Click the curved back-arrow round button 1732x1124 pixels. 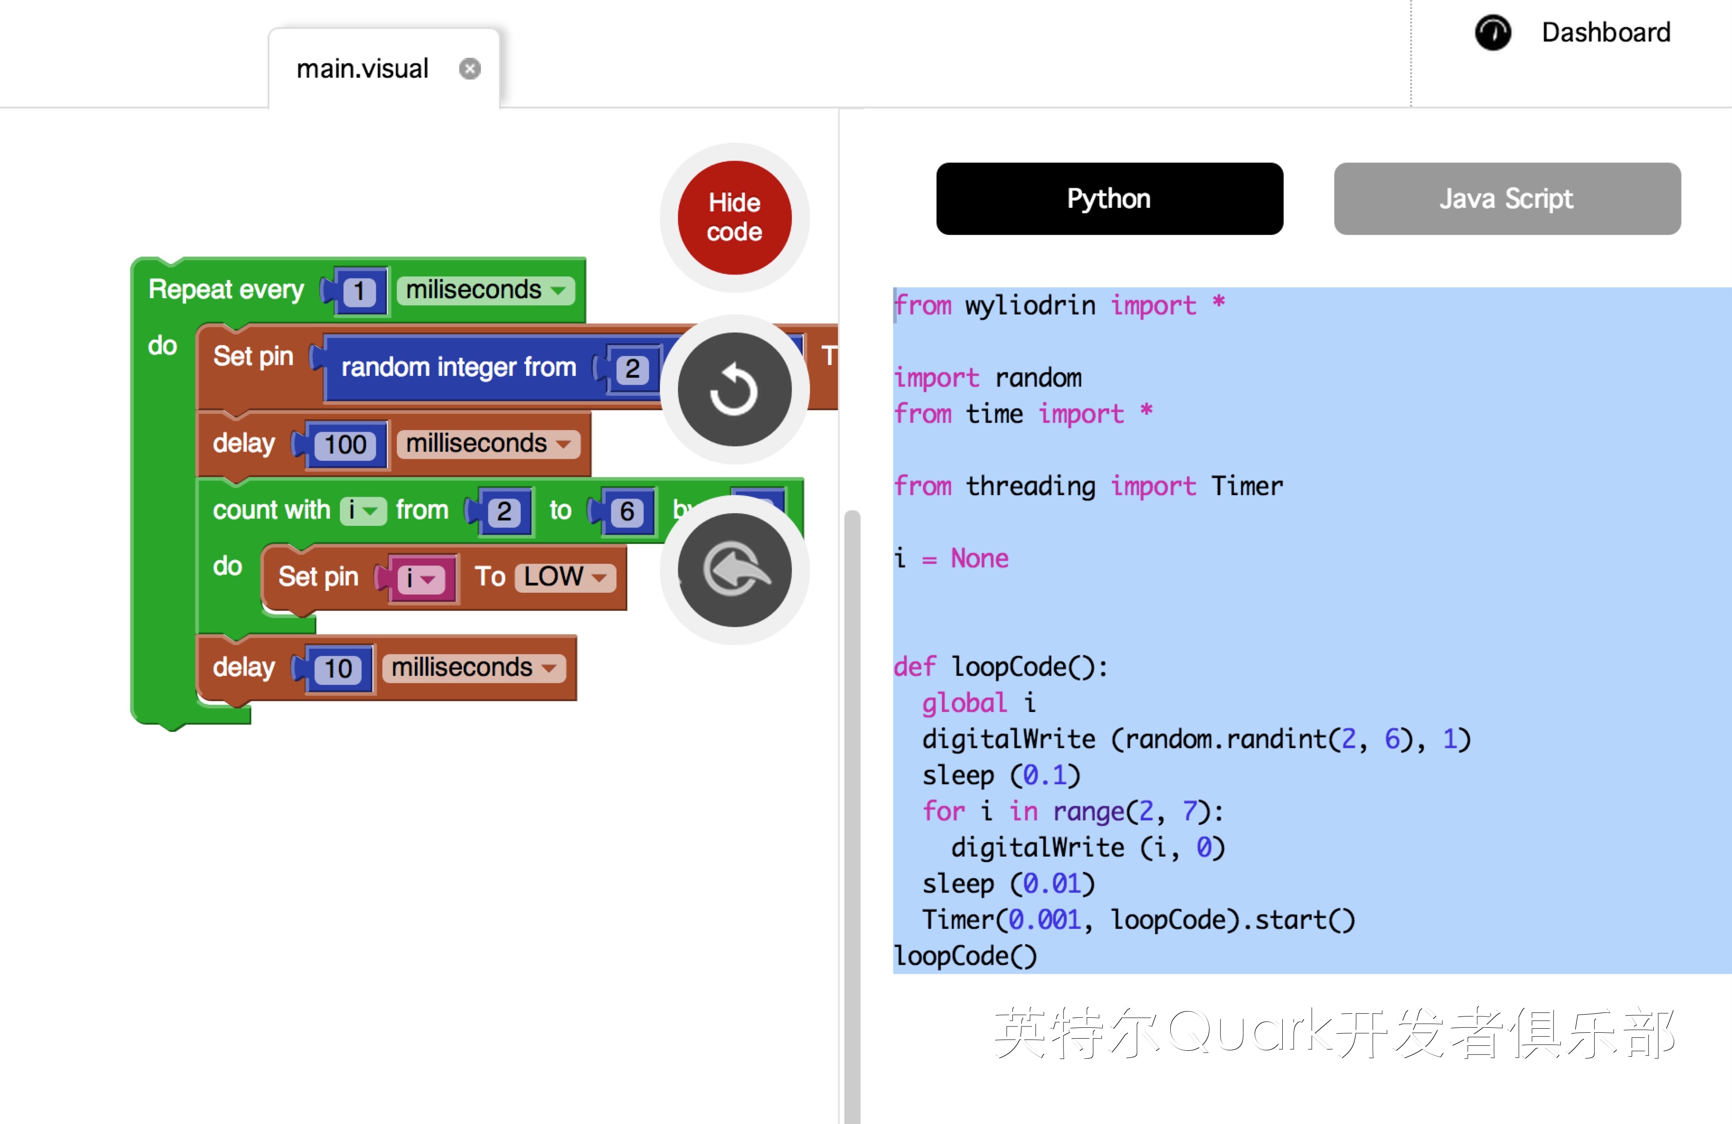734,570
